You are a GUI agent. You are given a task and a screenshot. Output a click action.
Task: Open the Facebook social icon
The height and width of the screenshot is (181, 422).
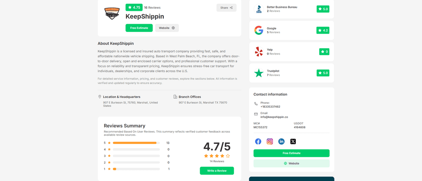258,142
